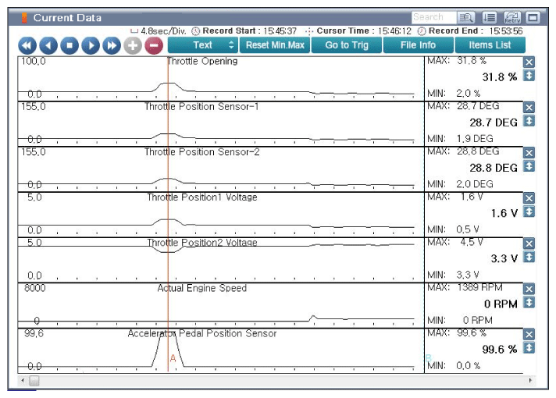Click the rewind playback button
The image size is (556, 398).
tap(27, 45)
